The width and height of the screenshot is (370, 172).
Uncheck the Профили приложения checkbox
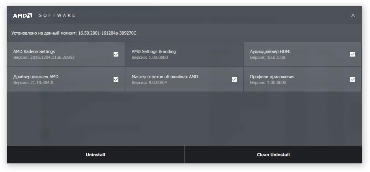tap(353, 79)
